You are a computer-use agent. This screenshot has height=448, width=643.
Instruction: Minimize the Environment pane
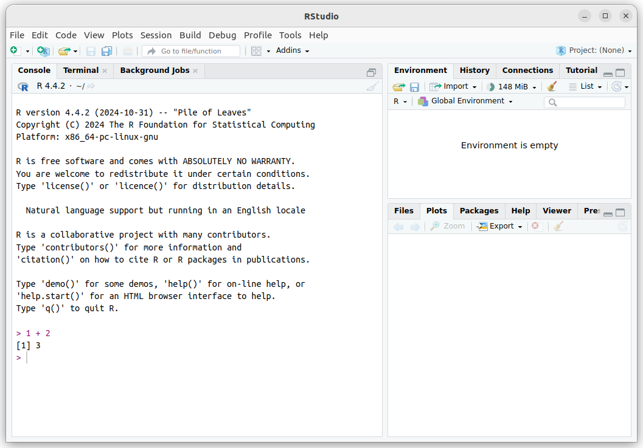tap(608, 74)
